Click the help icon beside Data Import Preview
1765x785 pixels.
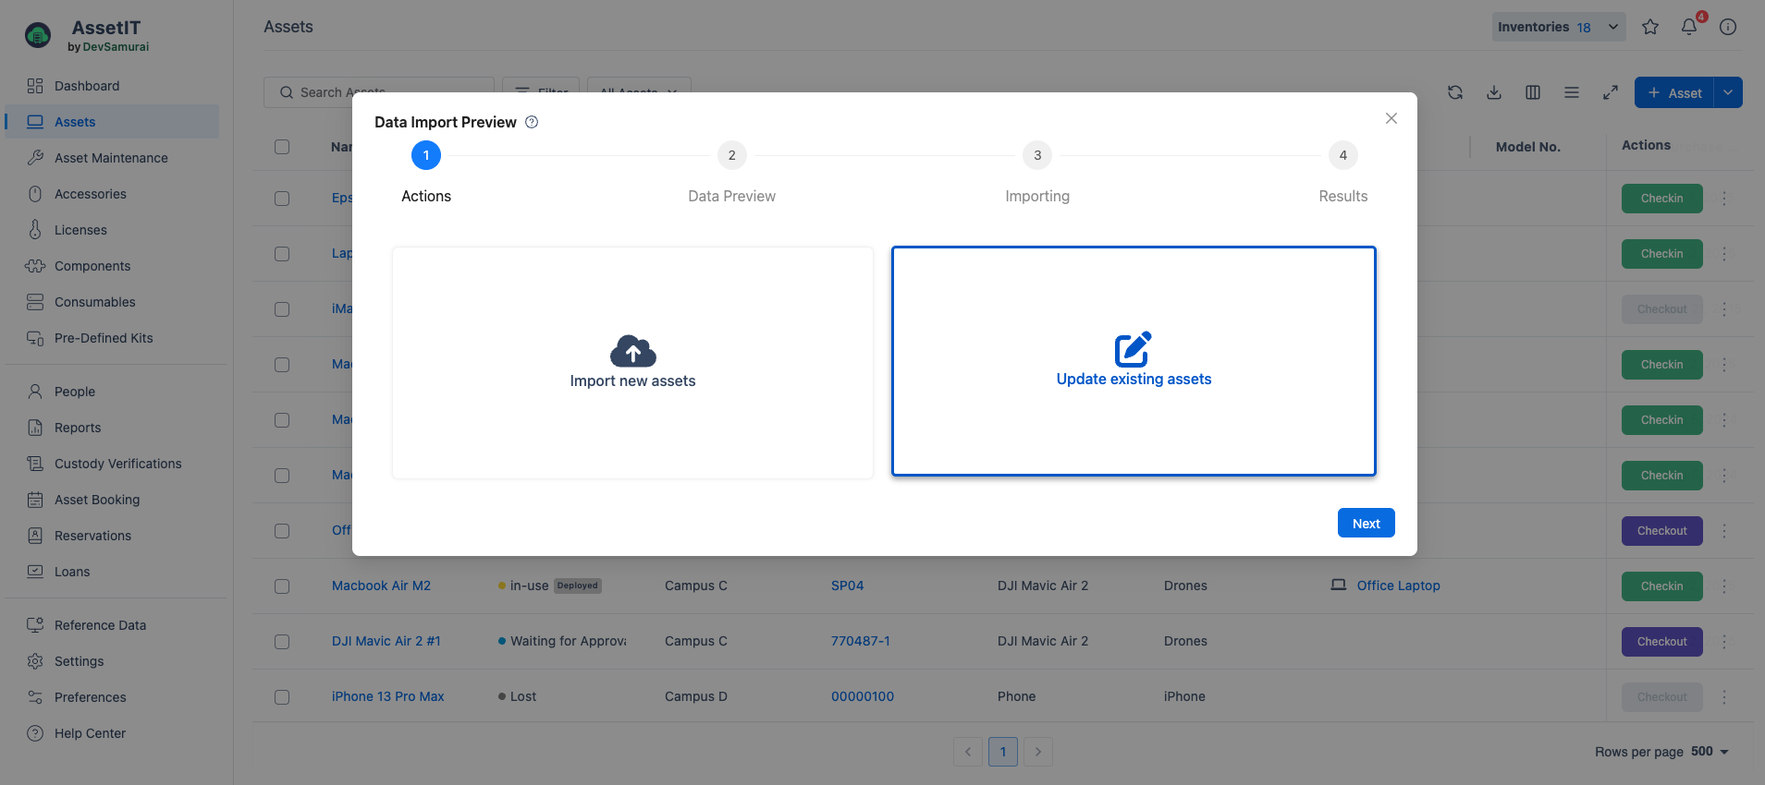tap(532, 122)
